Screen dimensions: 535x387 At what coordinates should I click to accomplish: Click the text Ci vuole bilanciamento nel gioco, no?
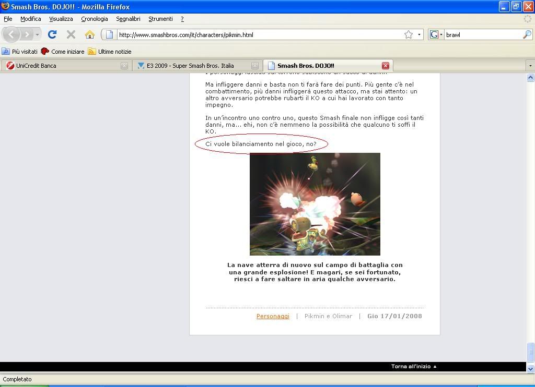pos(261,144)
